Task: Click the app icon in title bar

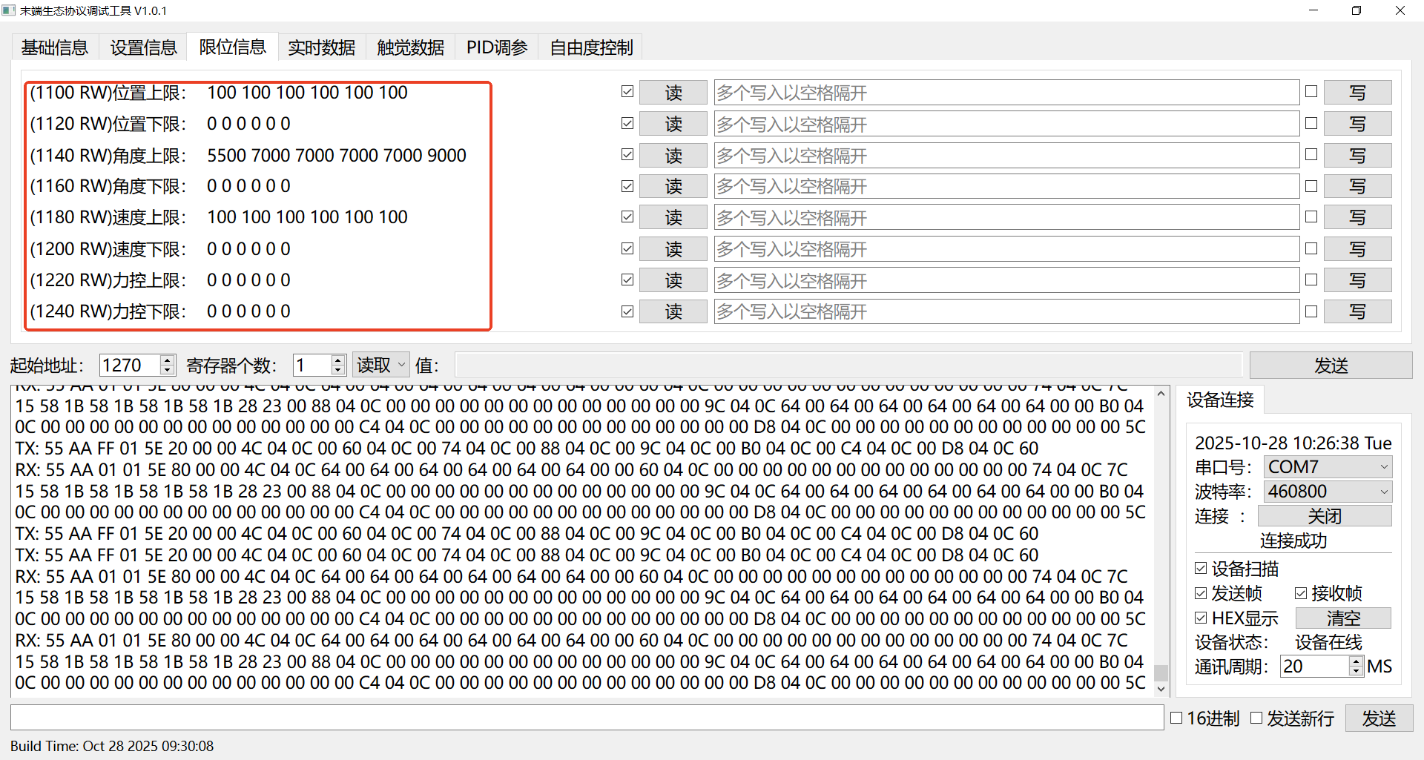Action: coord(9,10)
